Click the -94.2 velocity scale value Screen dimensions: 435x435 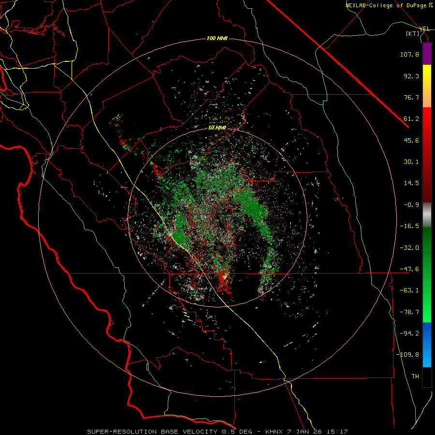tap(409, 333)
